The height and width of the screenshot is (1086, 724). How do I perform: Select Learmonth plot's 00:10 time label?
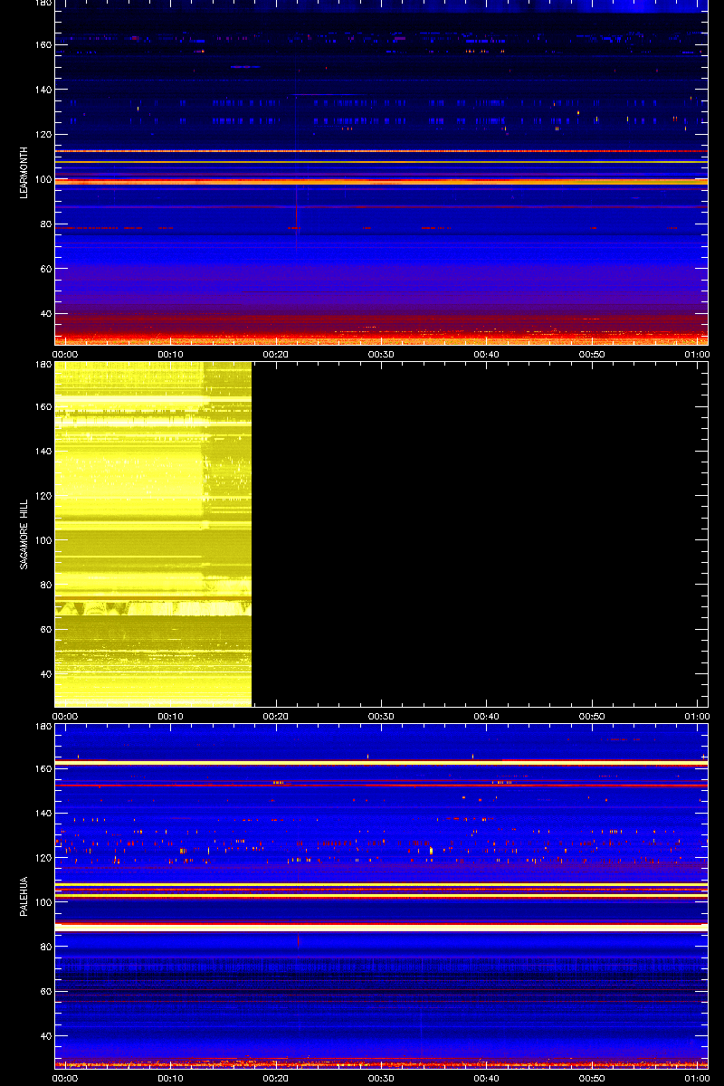(171, 355)
